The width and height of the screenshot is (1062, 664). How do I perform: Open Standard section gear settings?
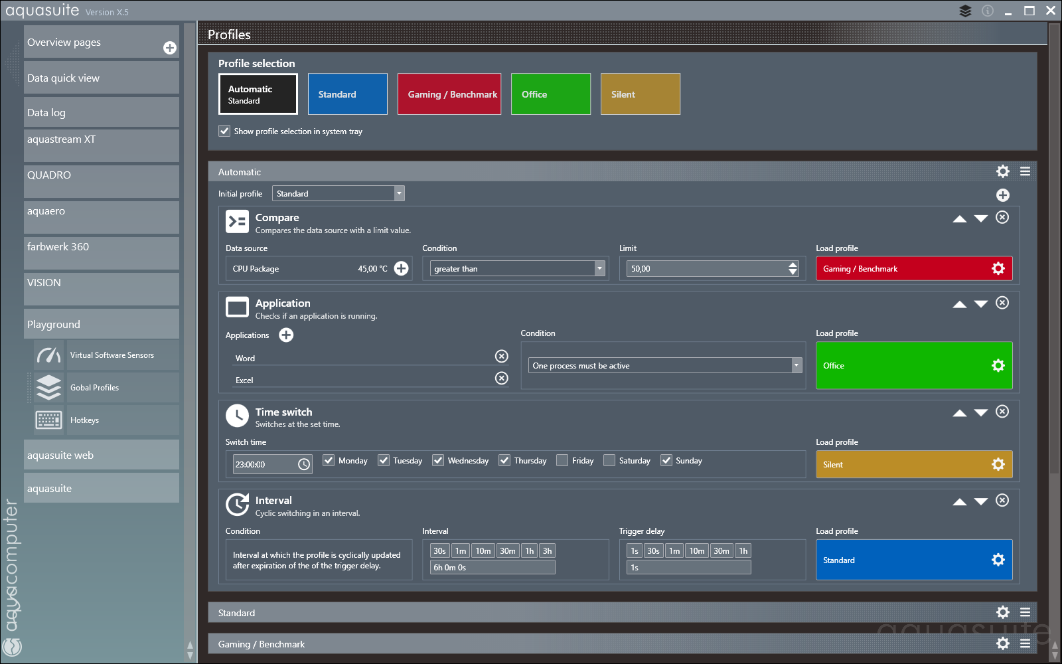pos(1003,612)
